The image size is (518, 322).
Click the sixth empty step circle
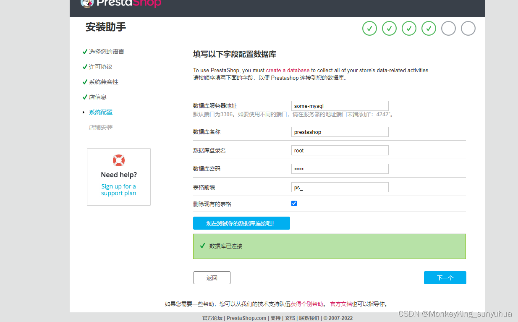point(468,29)
